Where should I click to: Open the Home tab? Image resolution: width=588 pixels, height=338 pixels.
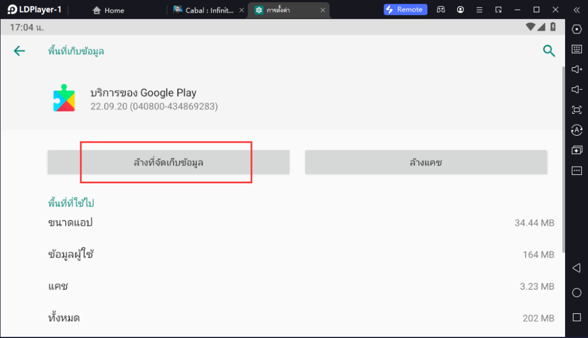point(109,10)
